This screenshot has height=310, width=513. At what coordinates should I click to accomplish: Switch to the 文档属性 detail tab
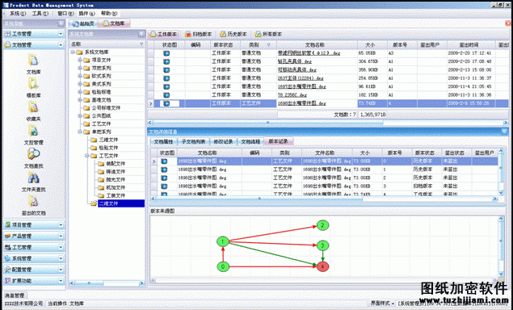pyautogui.click(x=163, y=141)
